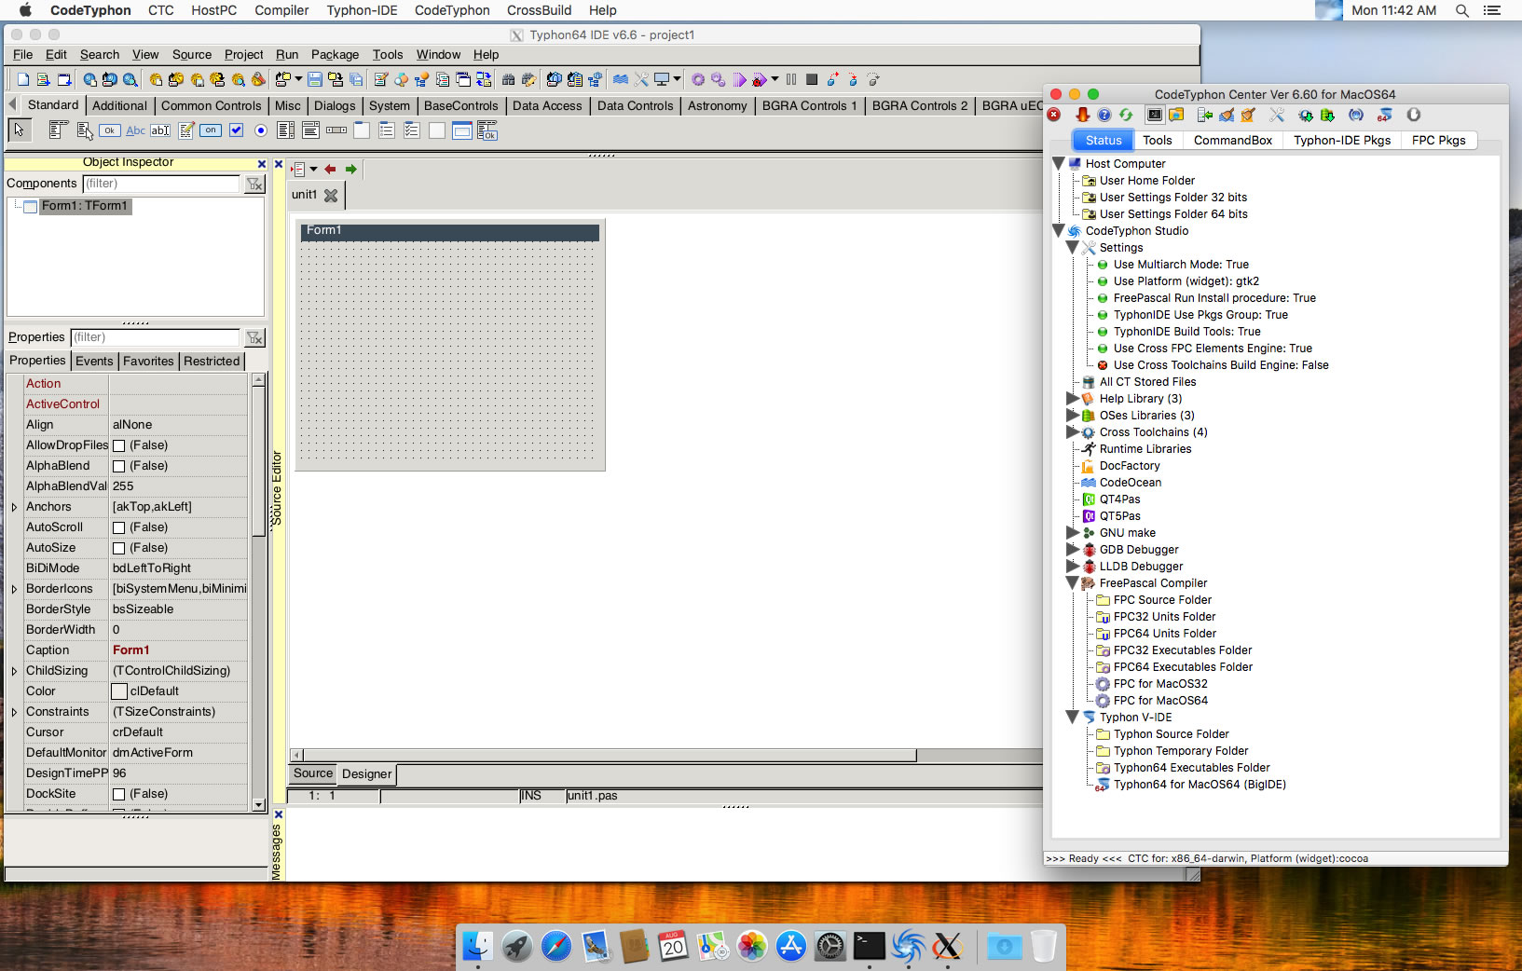Expand the GDB Debugger node
The image size is (1522, 971).
(1073, 549)
